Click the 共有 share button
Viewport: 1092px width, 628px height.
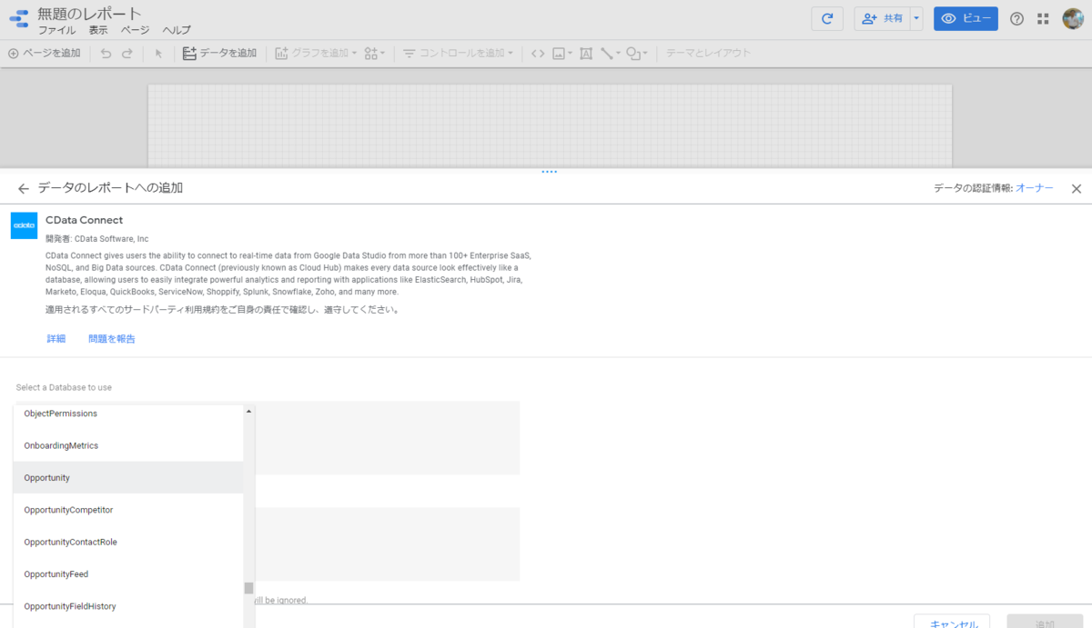click(x=882, y=18)
